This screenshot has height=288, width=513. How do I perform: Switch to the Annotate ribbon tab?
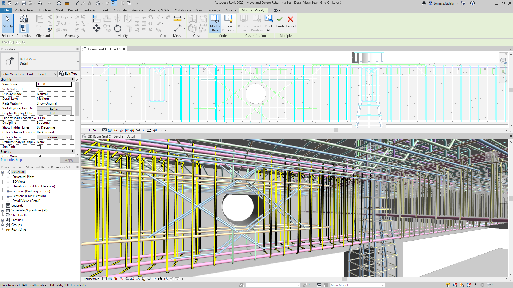pos(120,10)
